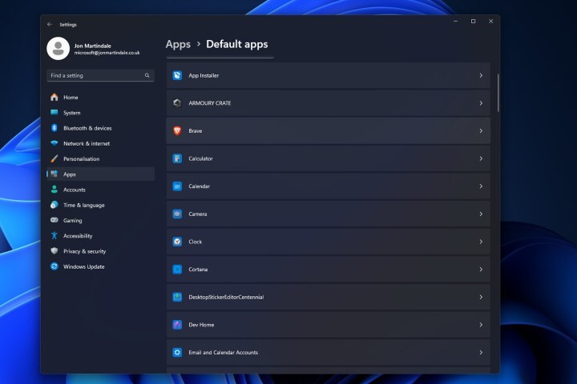Click the ARMOURY CRATE app icon
Image resolution: width=577 pixels, height=384 pixels.
(x=177, y=103)
